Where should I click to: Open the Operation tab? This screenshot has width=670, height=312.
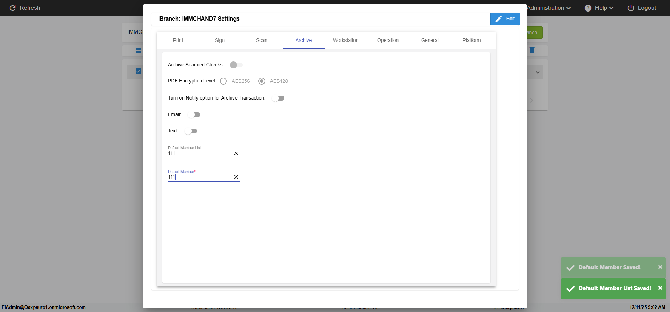(x=388, y=40)
